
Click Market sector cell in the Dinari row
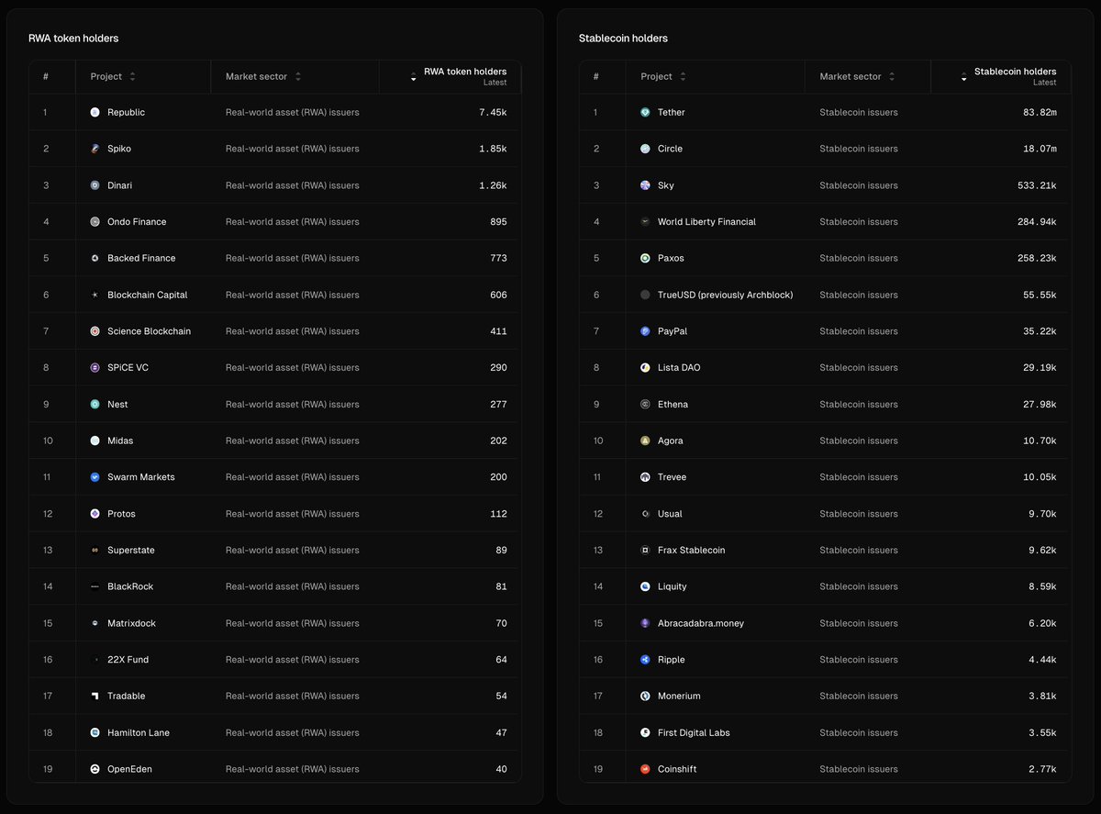(293, 185)
